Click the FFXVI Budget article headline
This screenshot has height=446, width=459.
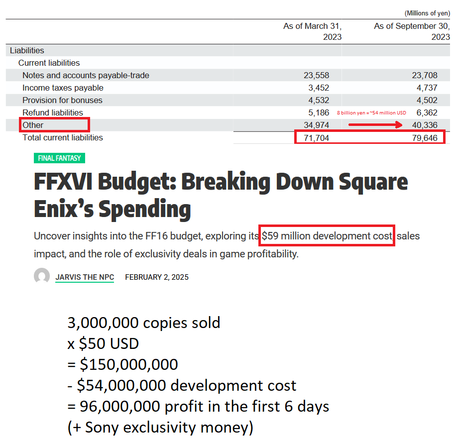[x=221, y=195]
